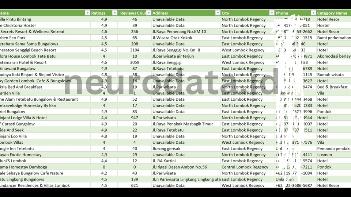Select the Jl. RA Kartini address cell

(165, 161)
